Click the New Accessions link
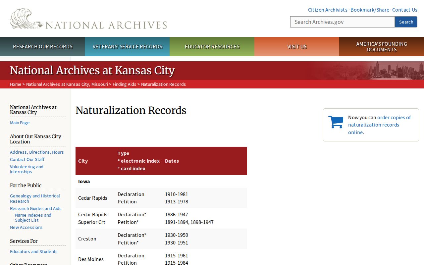 (x=26, y=227)
